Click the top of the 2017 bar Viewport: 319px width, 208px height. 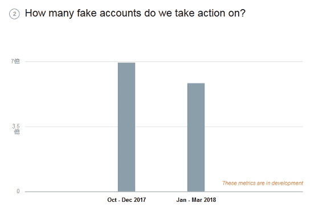126,63
